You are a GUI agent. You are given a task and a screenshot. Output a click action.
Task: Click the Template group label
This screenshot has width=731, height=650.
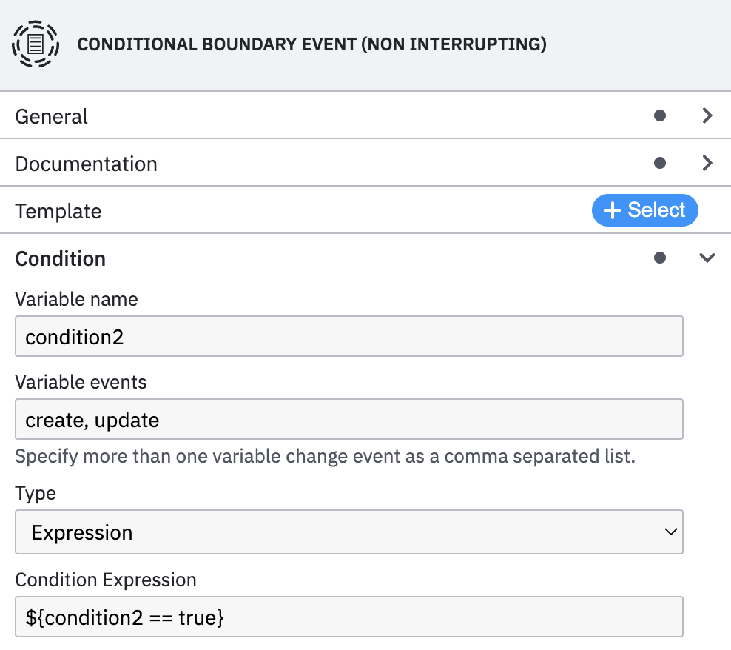[58, 212]
